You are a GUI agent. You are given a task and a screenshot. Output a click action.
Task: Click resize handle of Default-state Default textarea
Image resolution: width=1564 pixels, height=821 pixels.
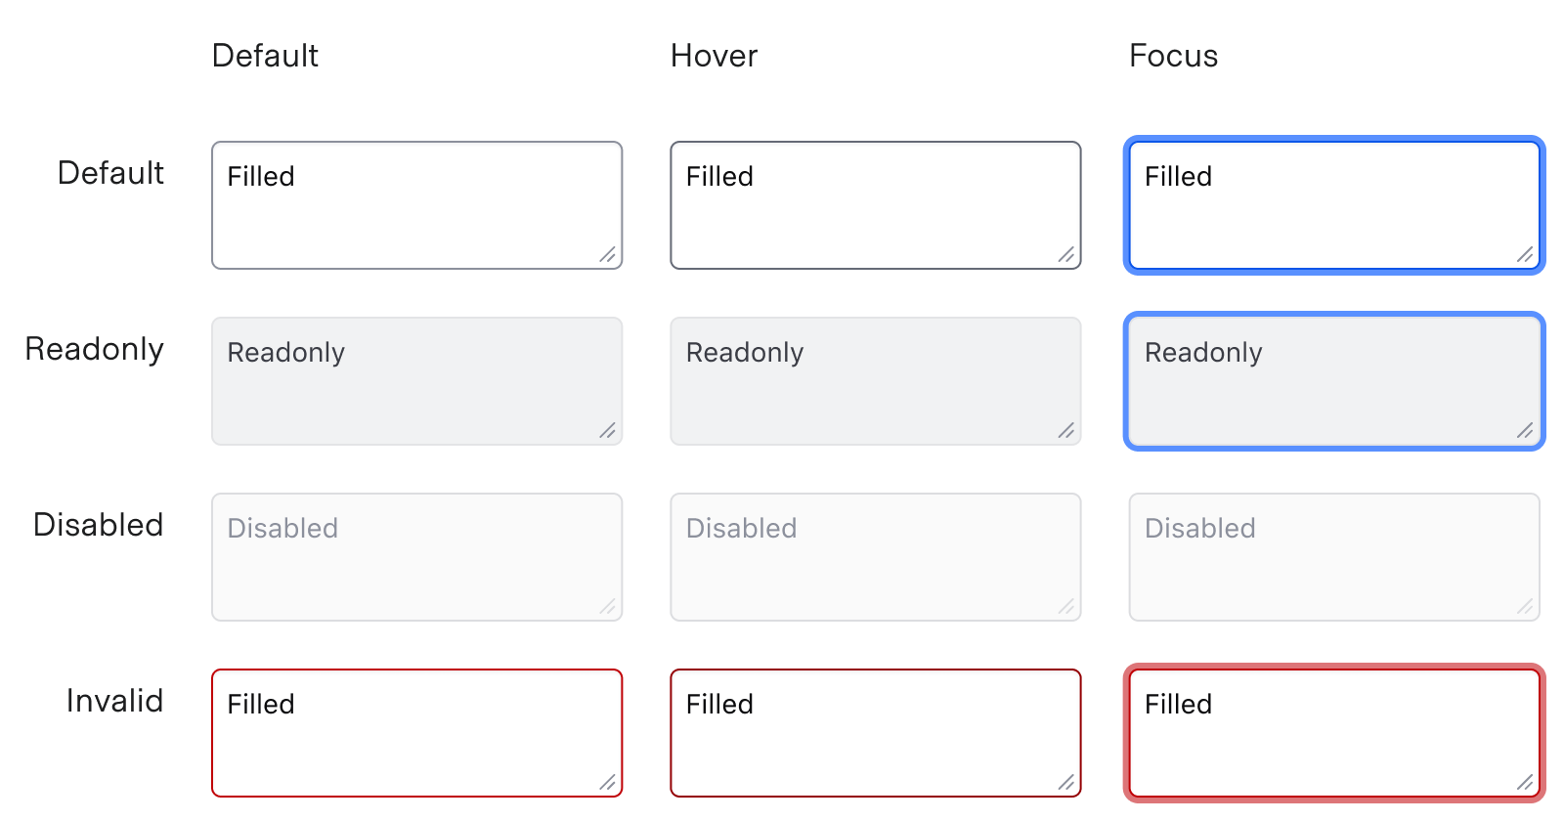[608, 255]
